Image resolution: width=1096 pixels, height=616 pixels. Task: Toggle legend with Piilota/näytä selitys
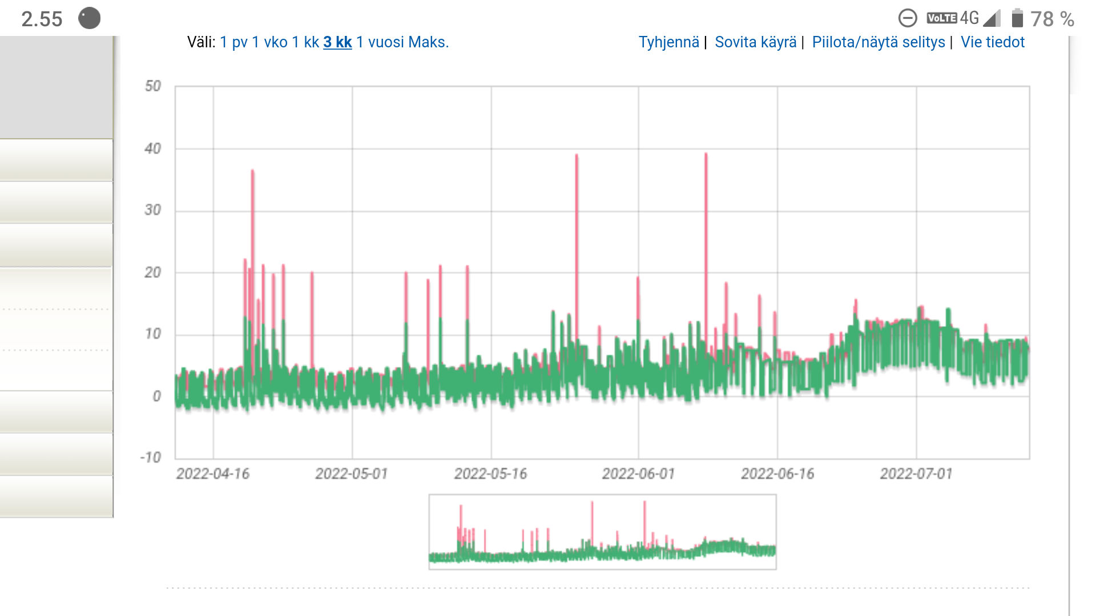point(878,42)
